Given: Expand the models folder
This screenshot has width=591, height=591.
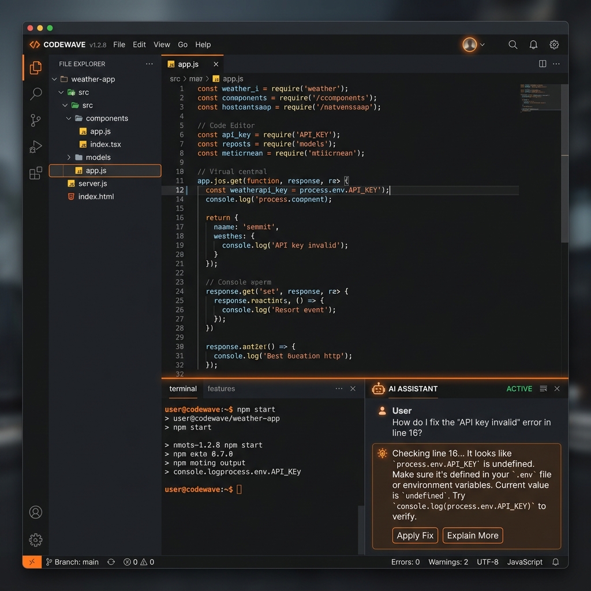Looking at the screenshot, I should click(x=69, y=157).
